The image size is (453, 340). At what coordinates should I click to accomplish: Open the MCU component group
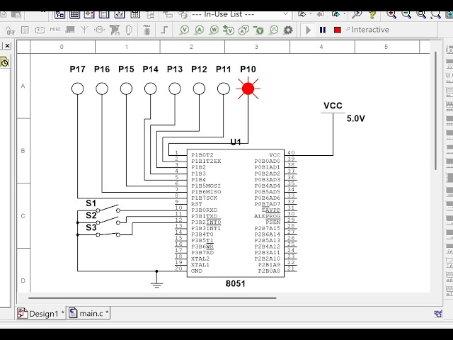coord(147,30)
